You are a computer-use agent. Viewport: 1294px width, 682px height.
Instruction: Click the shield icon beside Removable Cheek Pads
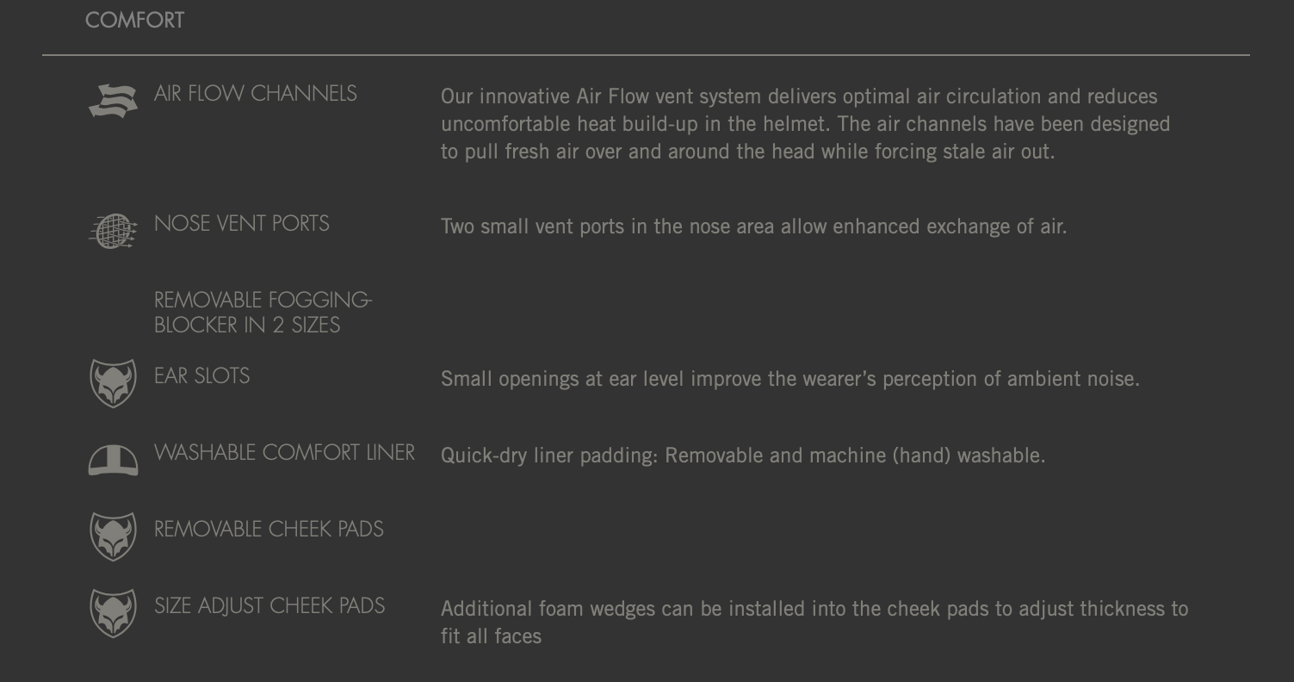[113, 536]
